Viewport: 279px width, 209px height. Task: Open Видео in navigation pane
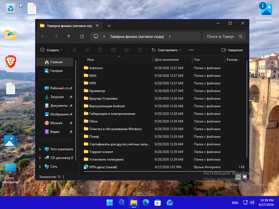(54, 132)
